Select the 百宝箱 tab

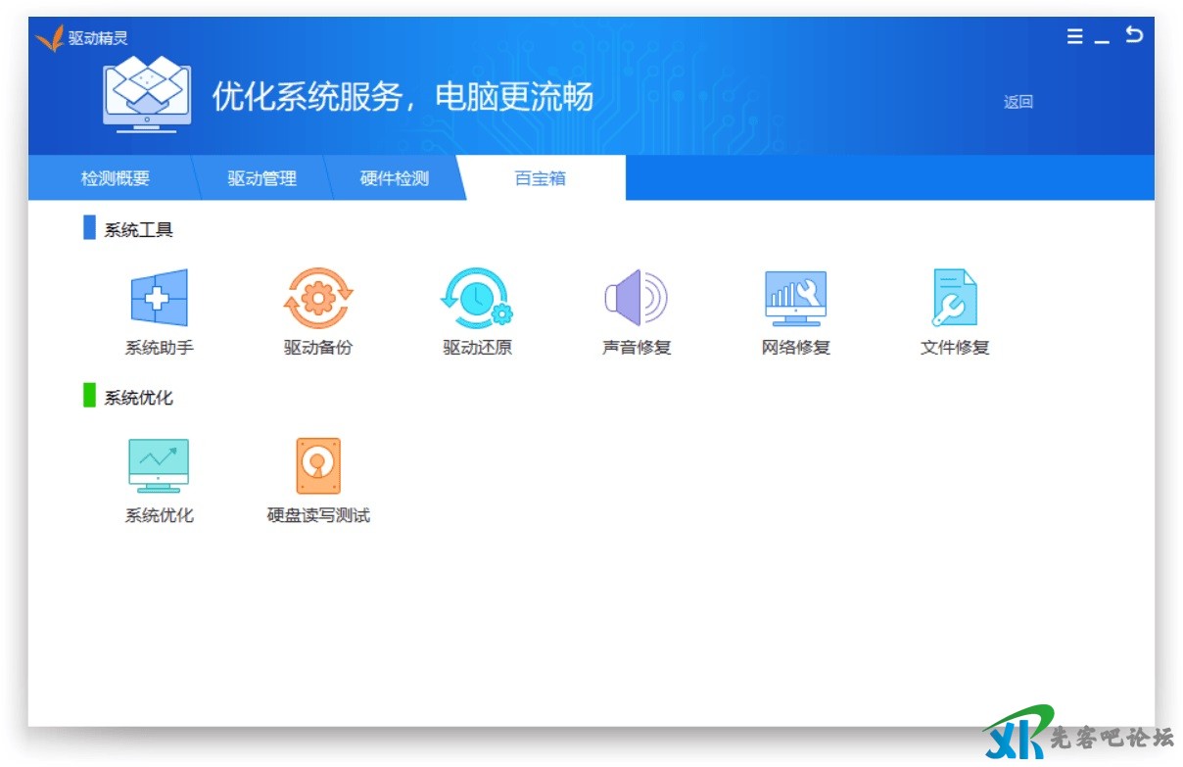541,179
